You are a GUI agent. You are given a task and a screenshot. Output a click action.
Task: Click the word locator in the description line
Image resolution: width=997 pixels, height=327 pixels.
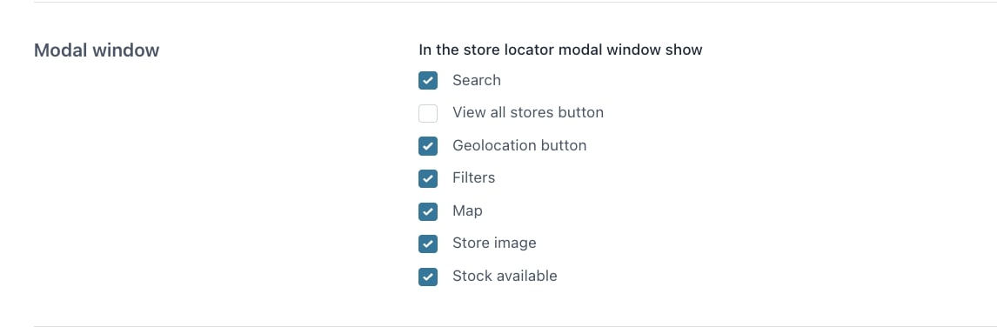528,50
